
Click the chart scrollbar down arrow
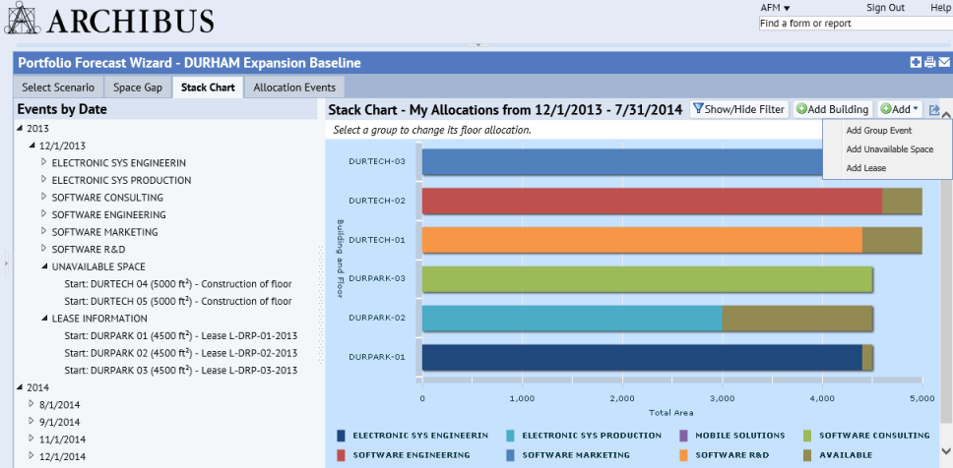(x=946, y=450)
